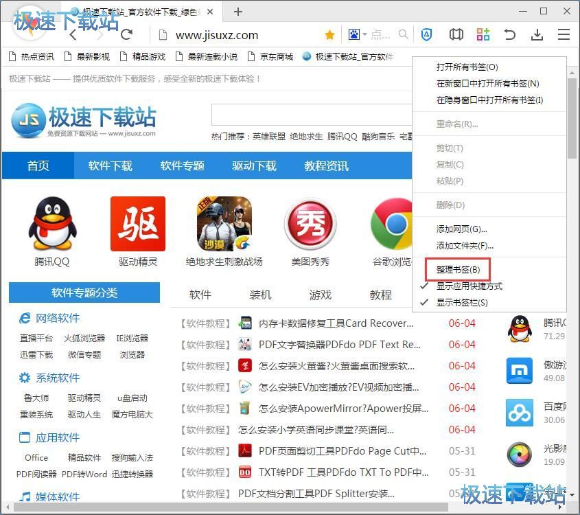Open the blue shield ad-block icon
Image resolution: width=580 pixels, height=515 pixels.
coord(426,35)
